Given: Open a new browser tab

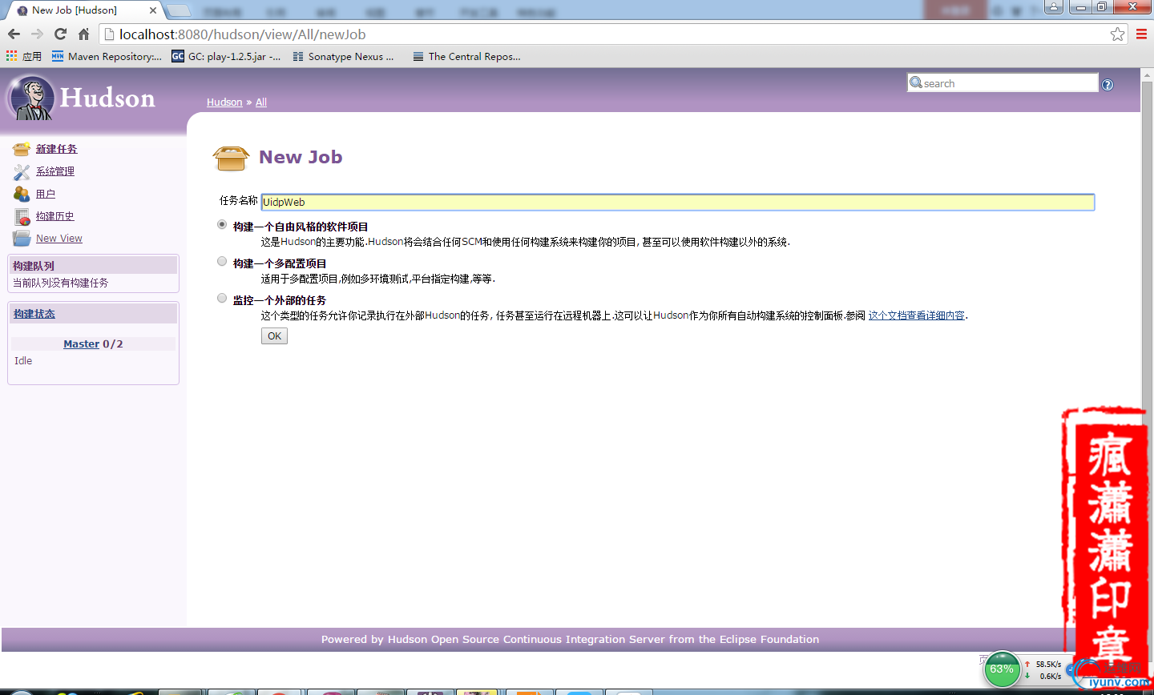Looking at the screenshot, I should tap(179, 10).
